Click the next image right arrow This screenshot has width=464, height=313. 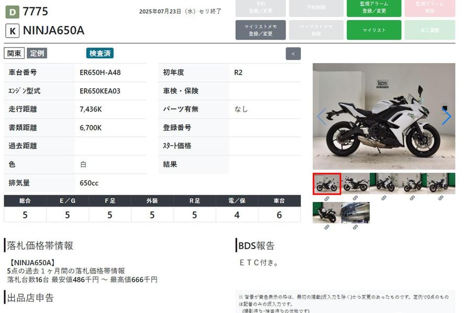coord(446,117)
